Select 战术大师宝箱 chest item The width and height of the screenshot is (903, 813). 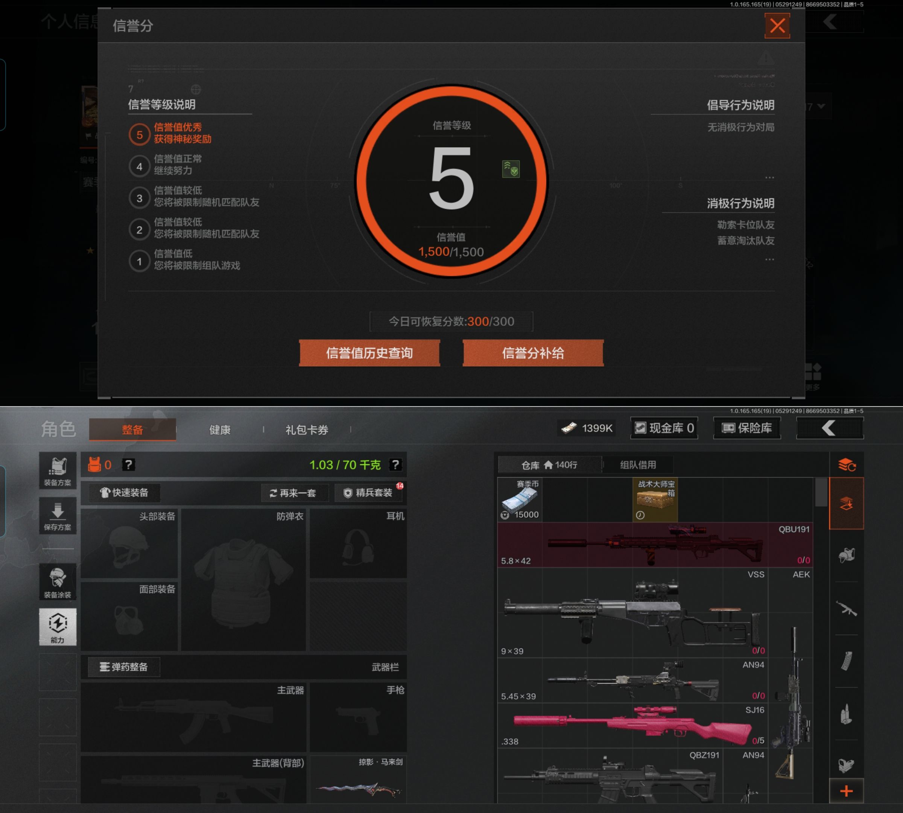(x=655, y=499)
